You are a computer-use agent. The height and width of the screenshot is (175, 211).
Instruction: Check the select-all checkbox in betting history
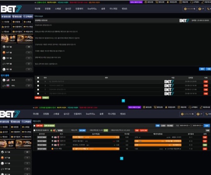(34, 126)
